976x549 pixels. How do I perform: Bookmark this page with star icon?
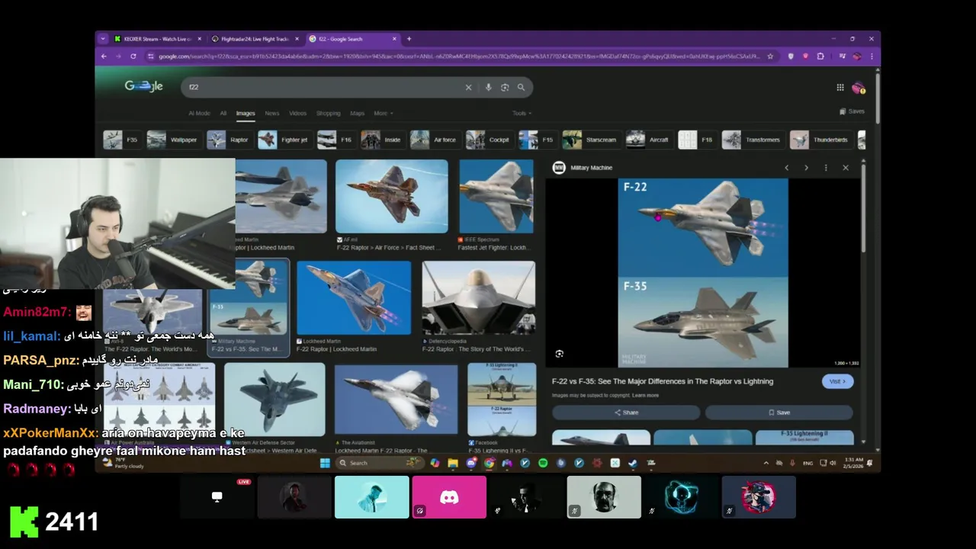770,56
